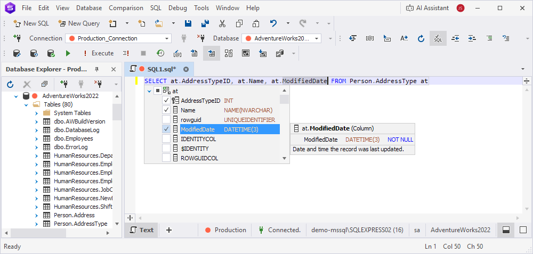Click the JS user avatar icon
This screenshot has width=533, height=254.
point(461,8)
